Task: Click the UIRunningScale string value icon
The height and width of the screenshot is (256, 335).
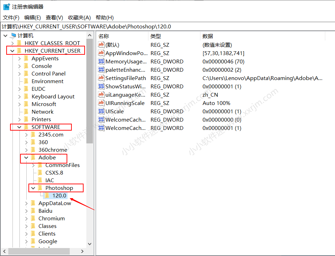Action: click(x=101, y=103)
